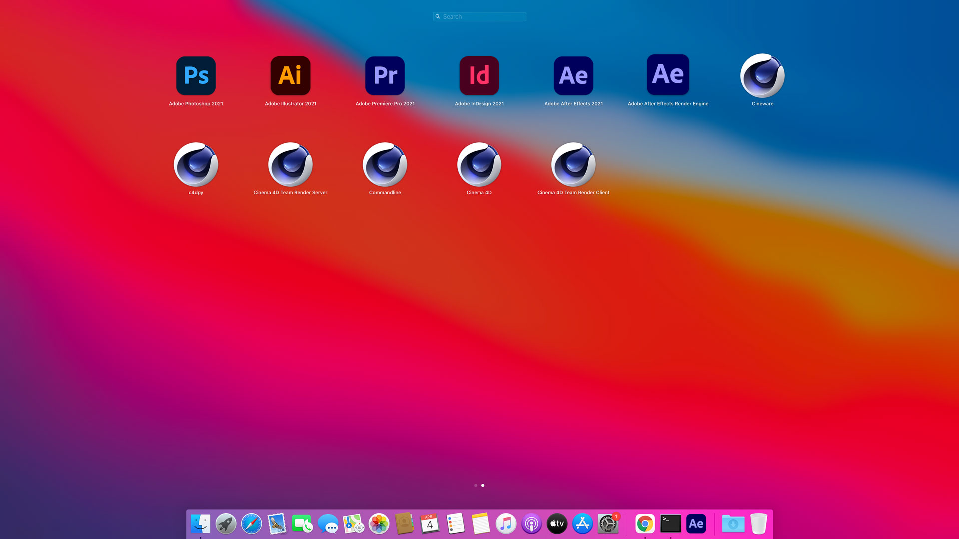Open Reminders from the Dock
This screenshot has width=959, height=539.
[455, 524]
